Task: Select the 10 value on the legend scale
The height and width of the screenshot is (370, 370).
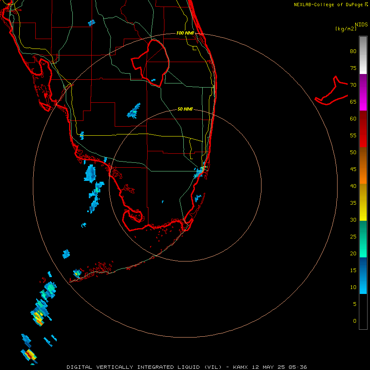Action: tap(353, 287)
